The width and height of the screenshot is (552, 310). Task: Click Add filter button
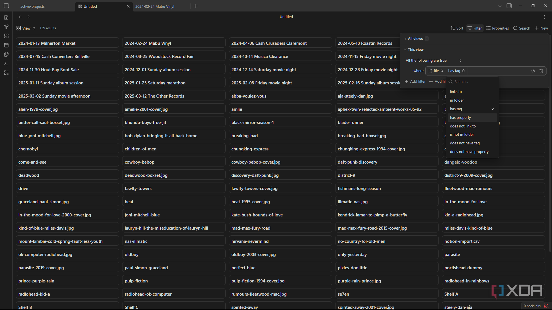point(415,82)
